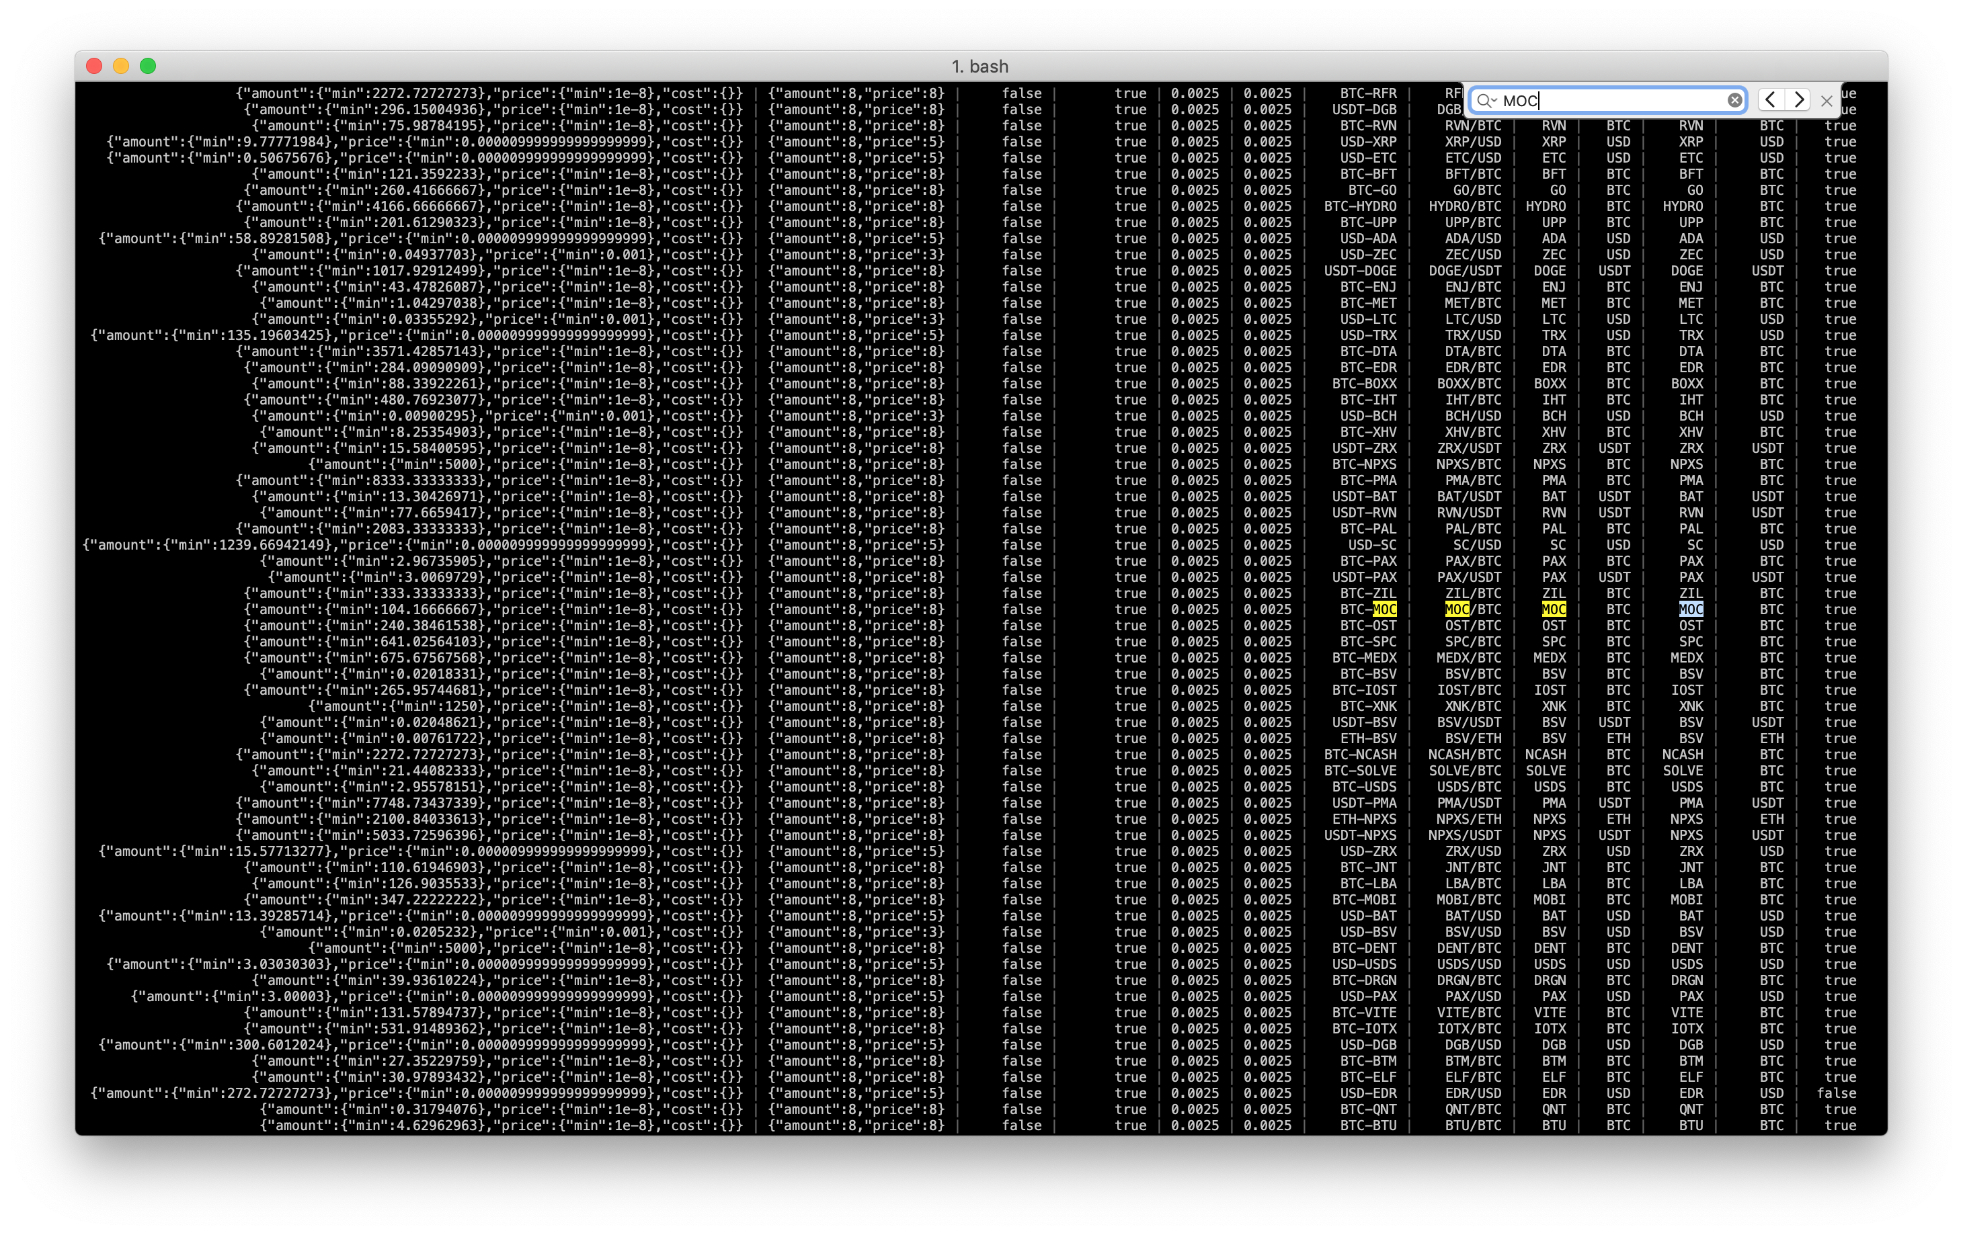Go to previous search match
This screenshot has width=1963, height=1235.
pyautogui.click(x=1770, y=100)
